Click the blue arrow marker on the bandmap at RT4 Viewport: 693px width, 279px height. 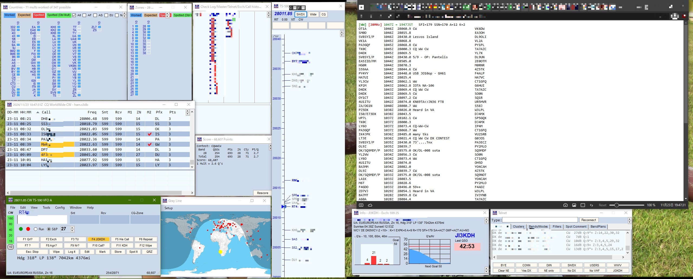[283, 206]
